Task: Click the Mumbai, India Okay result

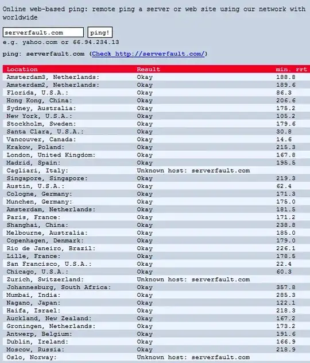Action: click(x=145, y=295)
